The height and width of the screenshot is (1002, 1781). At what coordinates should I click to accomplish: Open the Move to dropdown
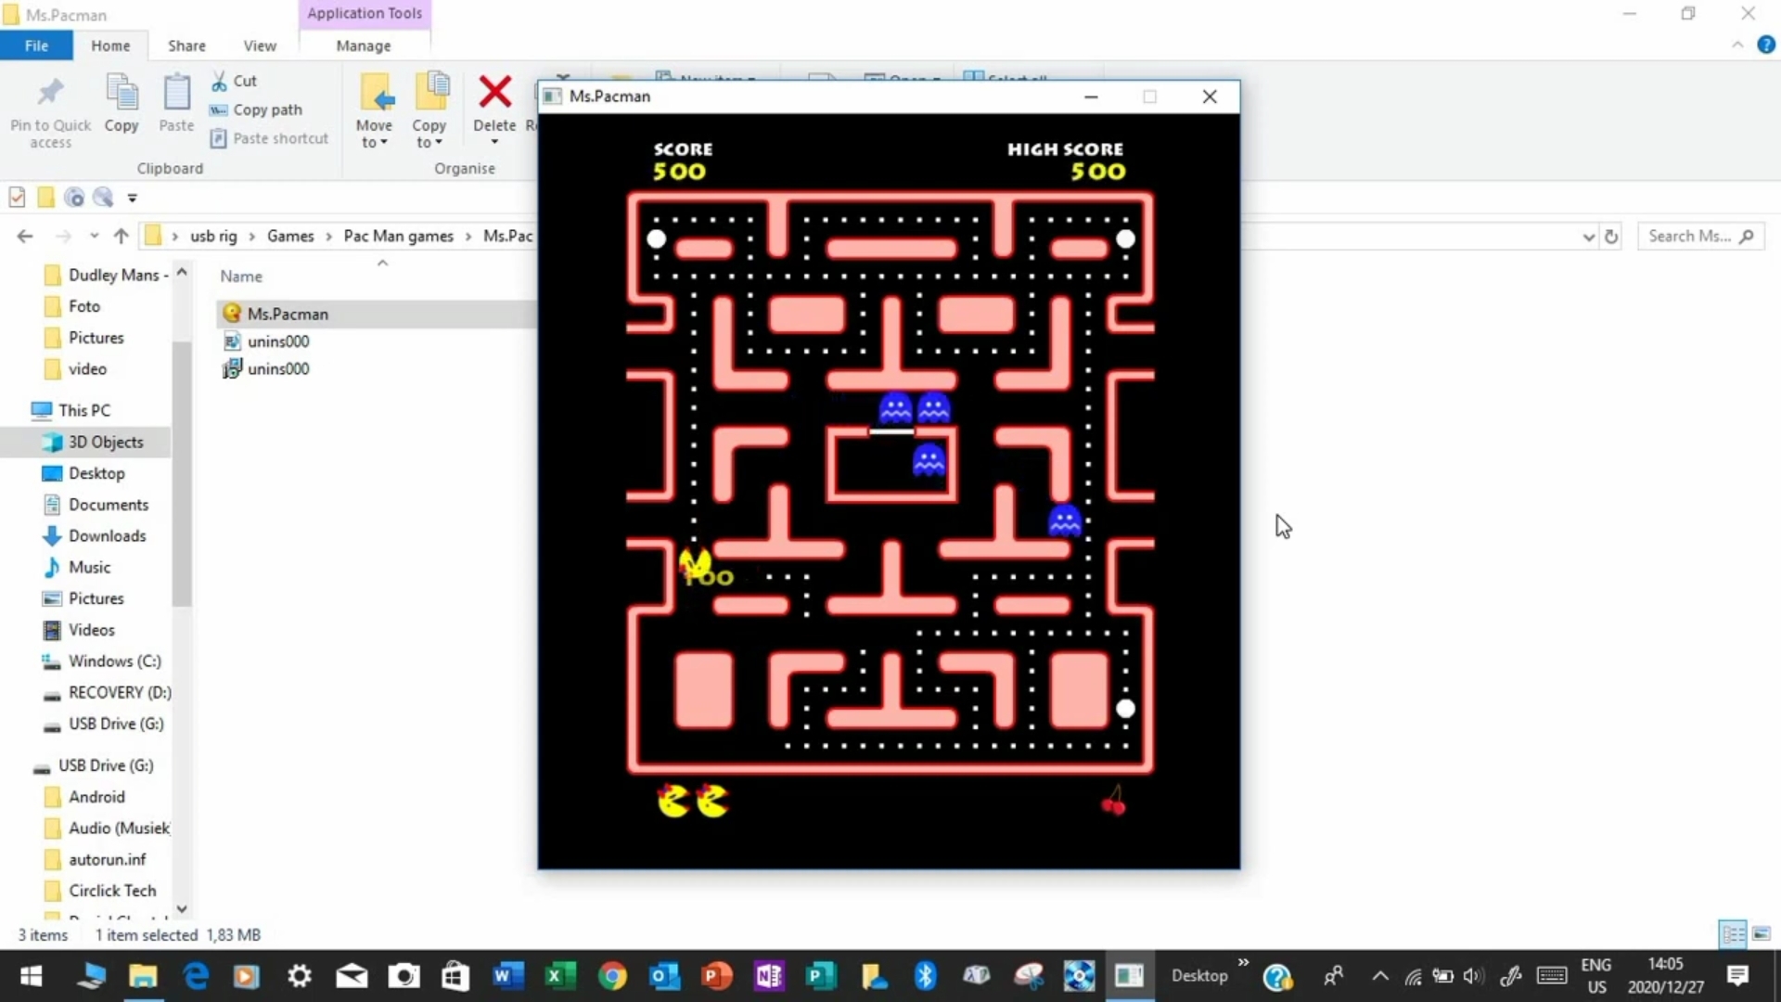tap(374, 111)
